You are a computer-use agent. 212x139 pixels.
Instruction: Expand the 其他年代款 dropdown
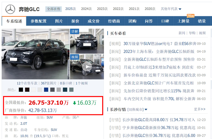click(171, 9)
